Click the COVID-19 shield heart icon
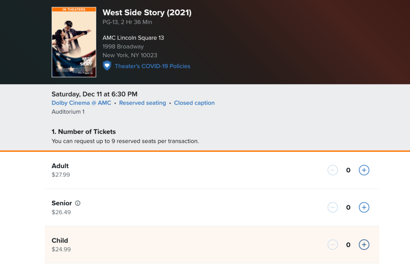This screenshot has width=410, height=265. (x=107, y=66)
